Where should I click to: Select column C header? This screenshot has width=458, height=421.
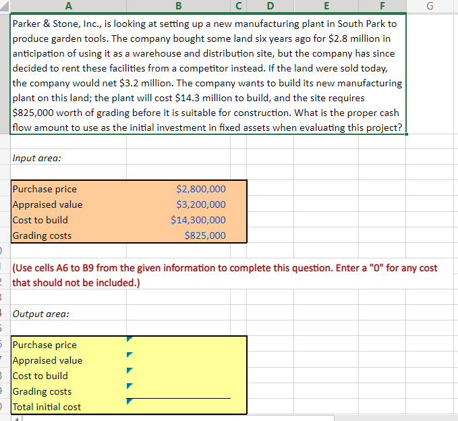pyautogui.click(x=238, y=6)
